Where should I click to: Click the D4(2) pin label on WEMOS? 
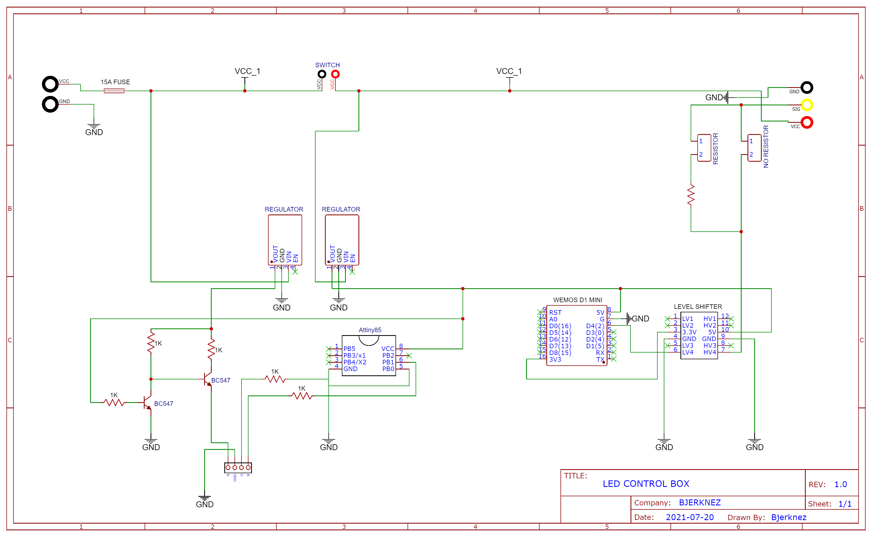coord(595,326)
